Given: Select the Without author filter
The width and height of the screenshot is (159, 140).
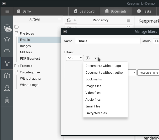Looking at the screenshot, I should tap(31, 79).
